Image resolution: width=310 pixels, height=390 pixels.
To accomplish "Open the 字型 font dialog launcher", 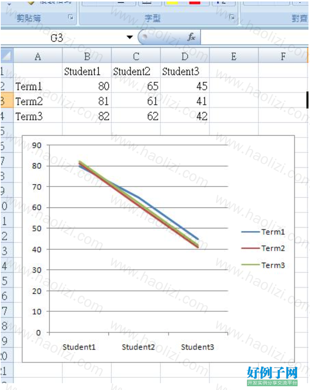I will 232,17.
